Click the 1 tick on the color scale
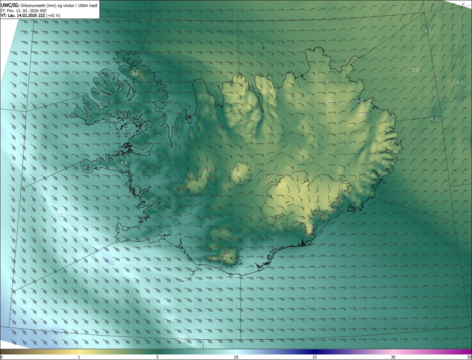Viewport: 472px width, 360px height. coord(79,357)
